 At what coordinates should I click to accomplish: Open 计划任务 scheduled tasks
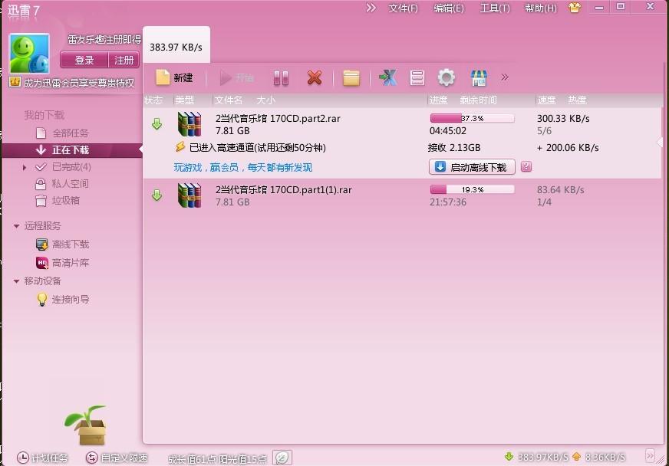tap(42, 458)
